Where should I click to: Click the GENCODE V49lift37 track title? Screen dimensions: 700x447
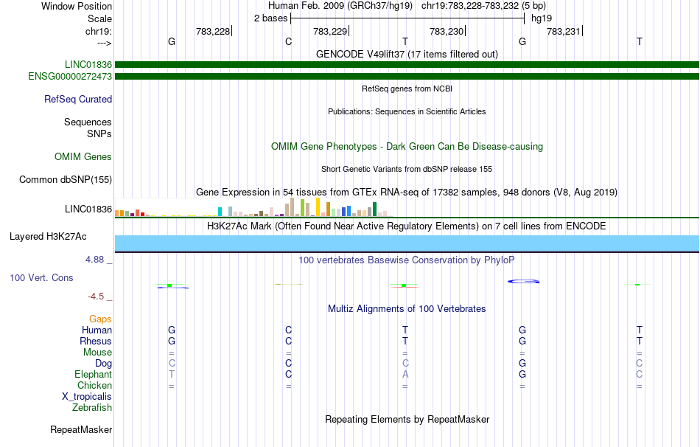407,55
